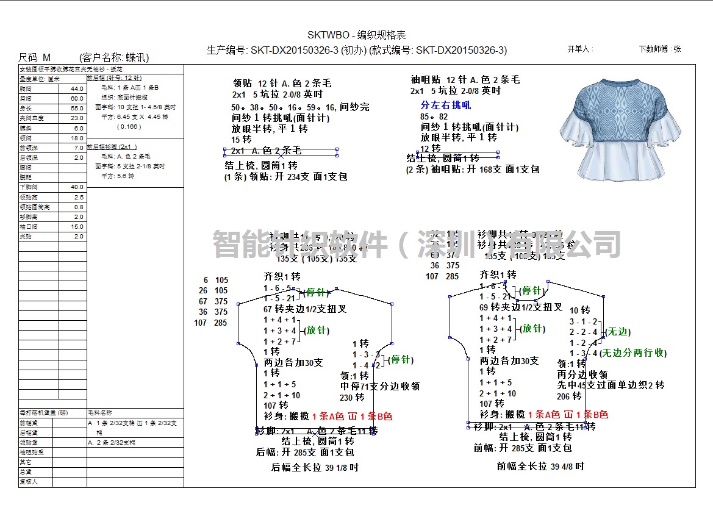This screenshot has width=713, height=505.
Task: Click the '15 转' line under 领贴
Action: click(242, 140)
